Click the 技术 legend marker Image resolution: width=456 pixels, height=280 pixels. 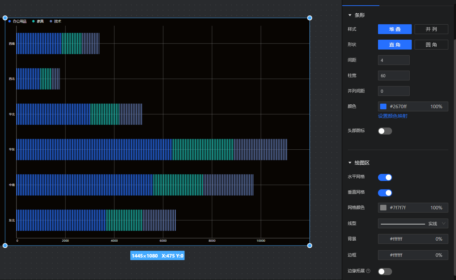click(51, 21)
